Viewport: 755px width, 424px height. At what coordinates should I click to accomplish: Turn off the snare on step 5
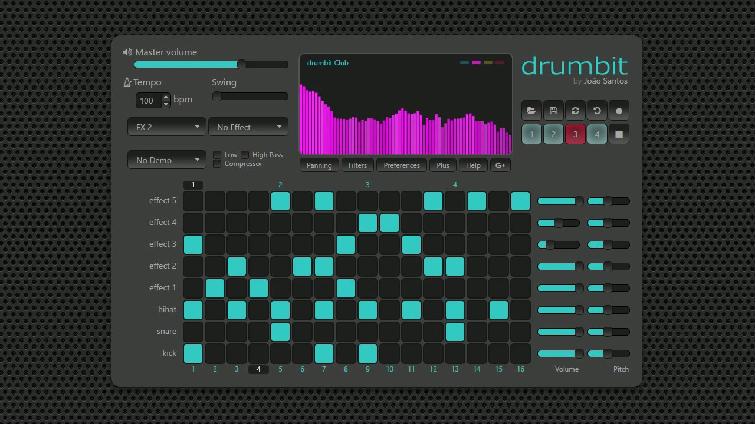(280, 332)
